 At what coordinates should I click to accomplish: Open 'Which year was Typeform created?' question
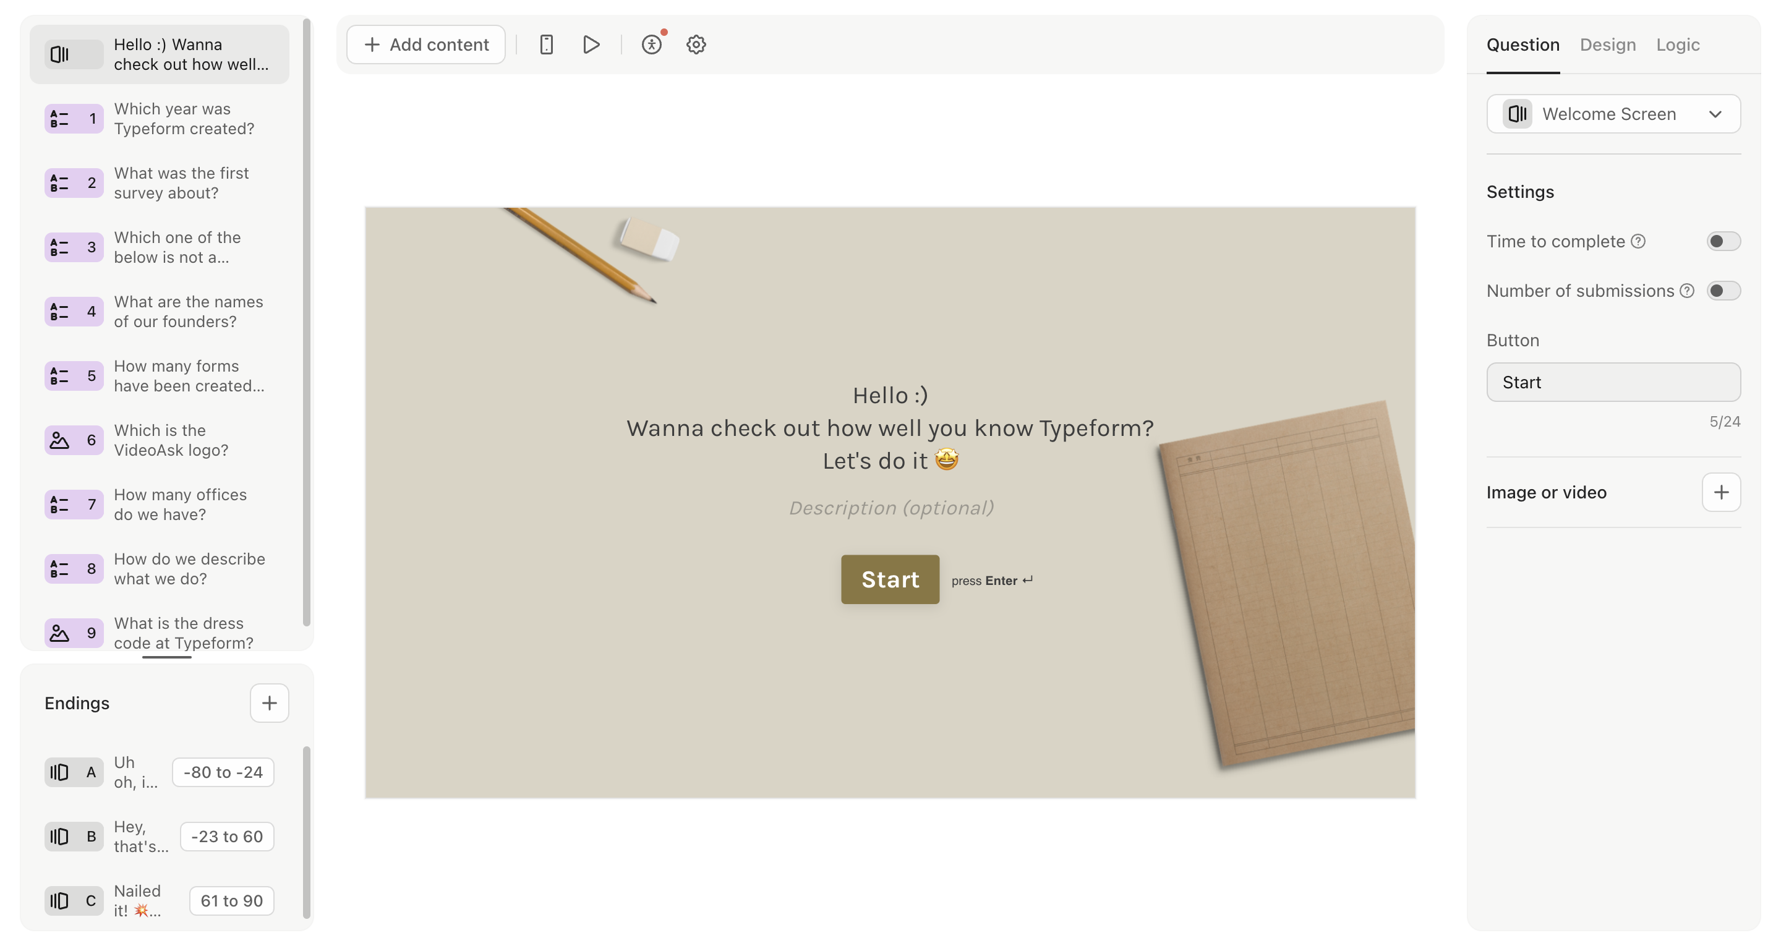point(184,119)
